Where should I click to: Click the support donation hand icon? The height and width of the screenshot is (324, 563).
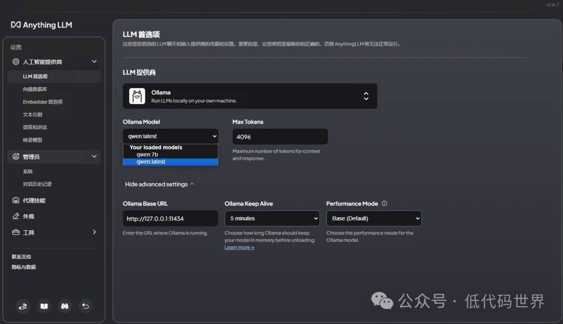(23, 306)
